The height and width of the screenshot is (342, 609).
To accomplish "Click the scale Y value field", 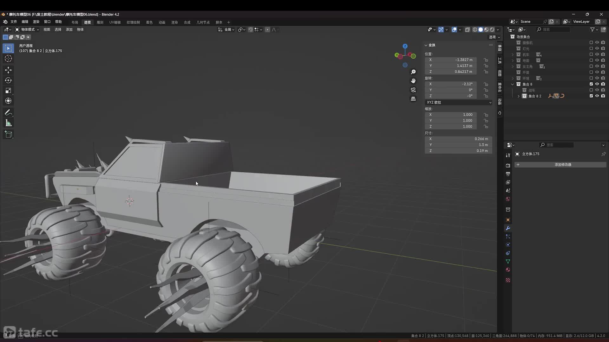I will point(450,121).
